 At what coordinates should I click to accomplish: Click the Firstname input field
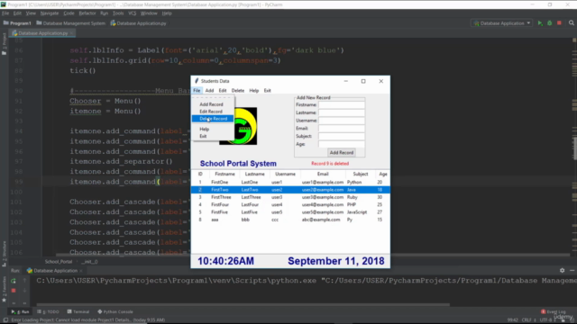[x=342, y=104]
